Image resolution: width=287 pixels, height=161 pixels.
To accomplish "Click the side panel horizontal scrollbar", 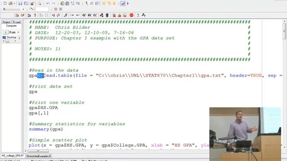I will tap(9, 41).
